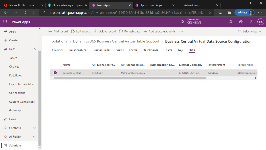
Task: Add this page to favorites with the star
Action: [x=210, y=12]
